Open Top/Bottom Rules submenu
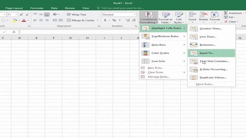This screenshot has width=246, height=138. (163, 36)
